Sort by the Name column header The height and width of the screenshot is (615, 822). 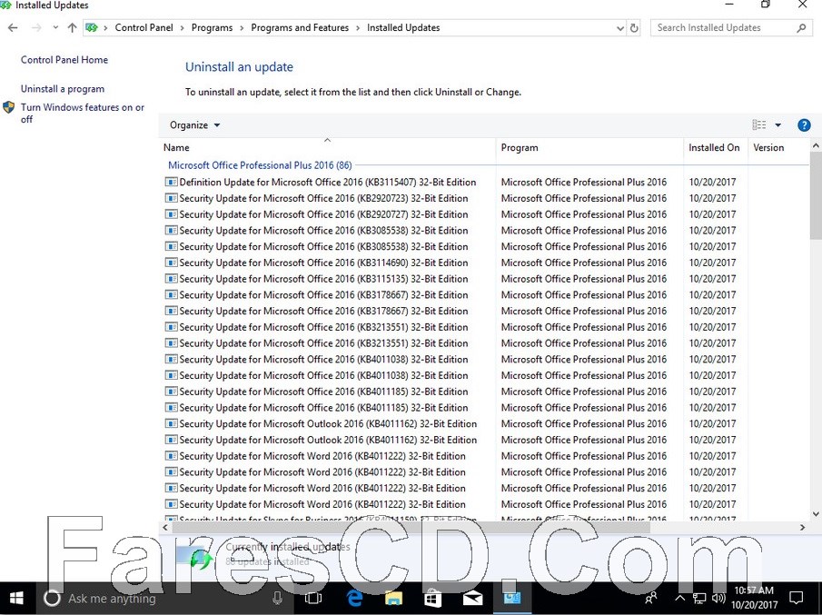(x=328, y=147)
